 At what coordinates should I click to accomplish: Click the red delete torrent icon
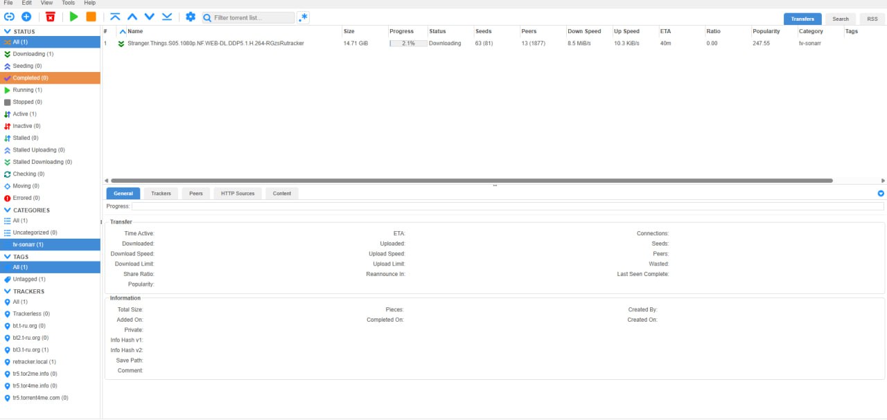point(51,17)
